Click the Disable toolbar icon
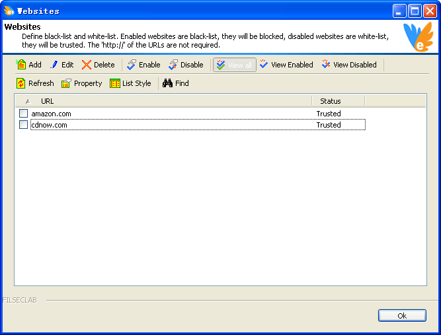The width and height of the screenshot is (441, 335). [173, 65]
